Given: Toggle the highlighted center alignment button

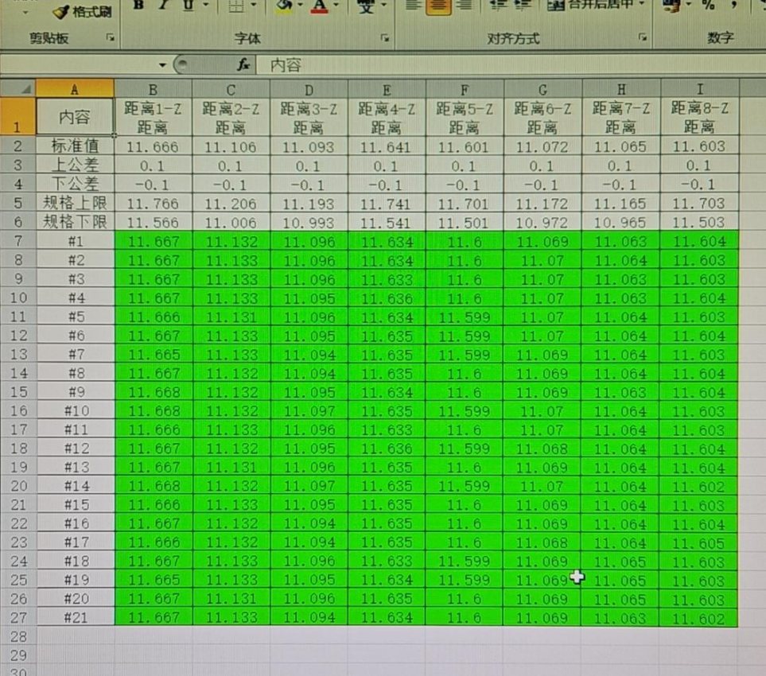Looking at the screenshot, I should coord(438,6).
